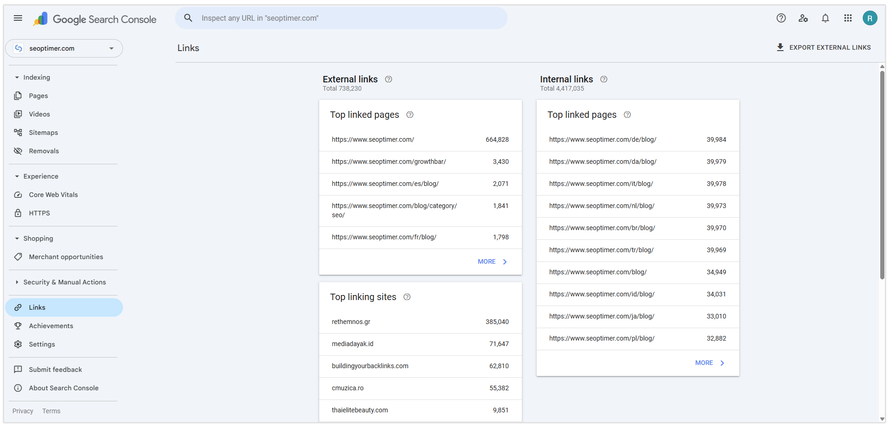
Task: Click EXPORT EXTERNAL LINKS button
Action: (824, 47)
